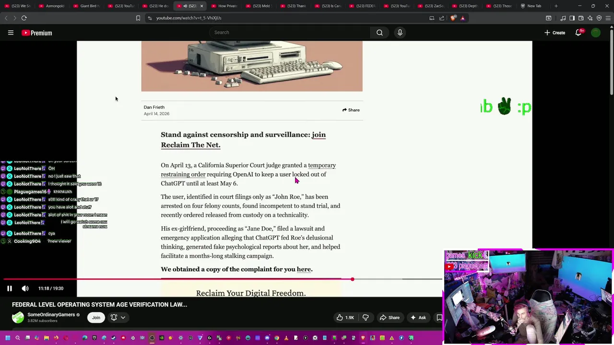Image resolution: width=614 pixels, height=345 pixels.
Task: Open the Brave Wallet icon
Action: pos(581,18)
